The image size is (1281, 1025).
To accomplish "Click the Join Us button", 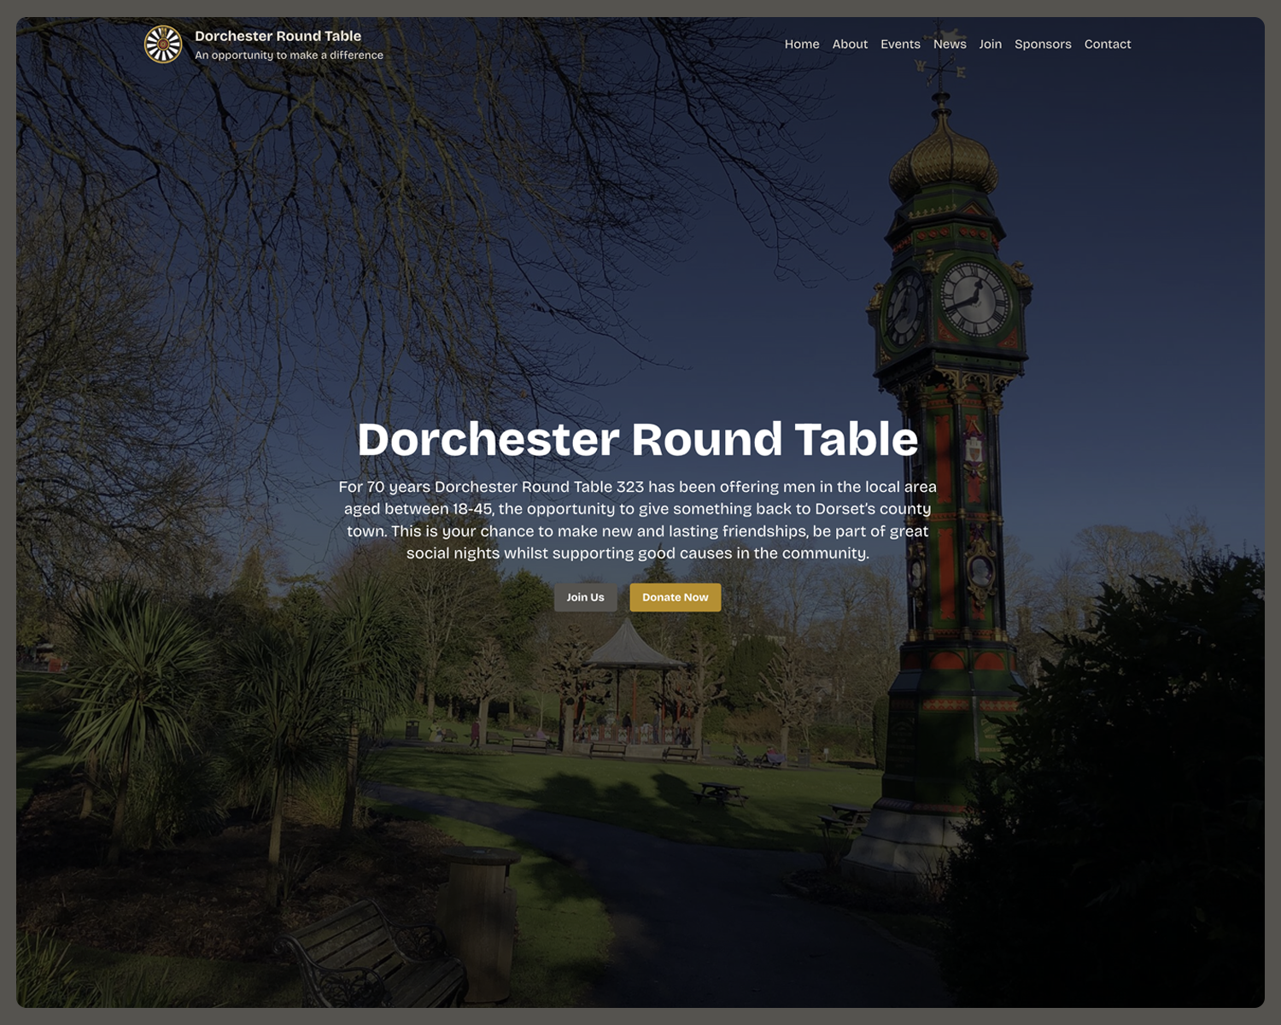I will click(585, 597).
